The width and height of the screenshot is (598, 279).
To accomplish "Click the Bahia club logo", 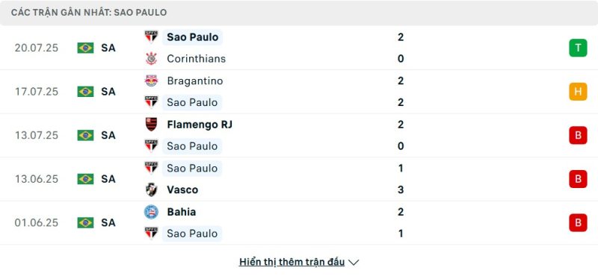I will tap(152, 212).
